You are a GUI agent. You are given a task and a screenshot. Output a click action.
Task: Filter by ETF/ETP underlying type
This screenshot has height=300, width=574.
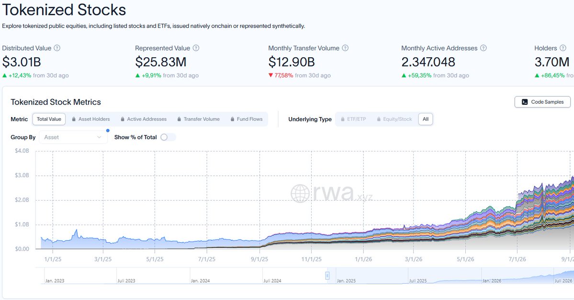353,119
